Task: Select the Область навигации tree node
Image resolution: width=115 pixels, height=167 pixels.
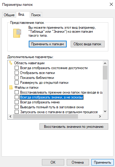Action: pos(29,63)
